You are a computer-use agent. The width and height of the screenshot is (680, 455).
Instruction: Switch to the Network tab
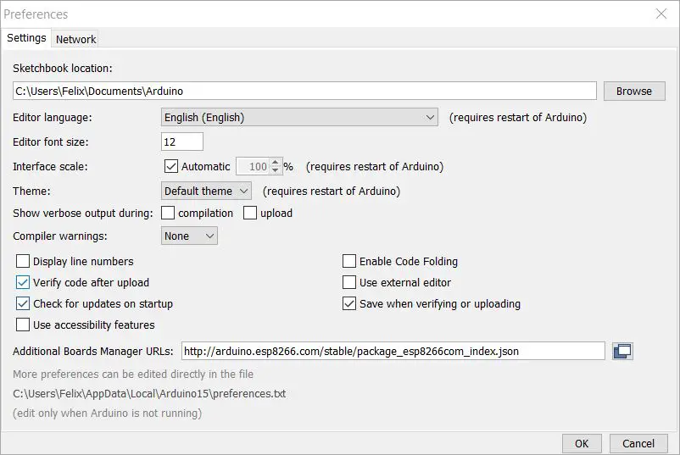[x=75, y=39]
